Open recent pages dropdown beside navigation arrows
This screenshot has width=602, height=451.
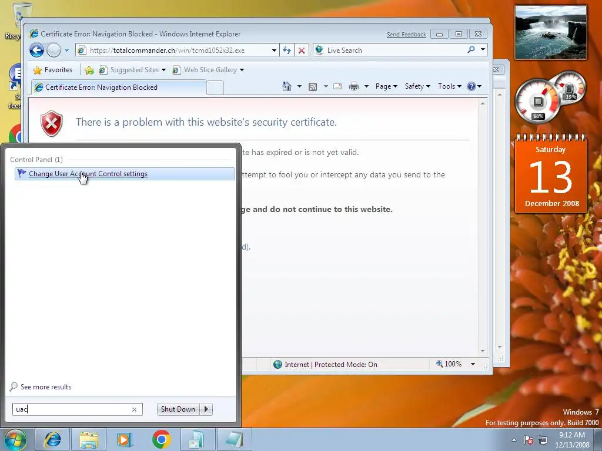pos(66,51)
